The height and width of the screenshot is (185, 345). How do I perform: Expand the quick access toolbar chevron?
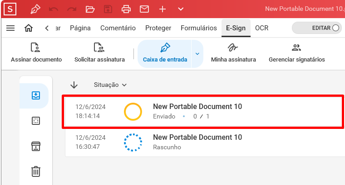[181, 9]
